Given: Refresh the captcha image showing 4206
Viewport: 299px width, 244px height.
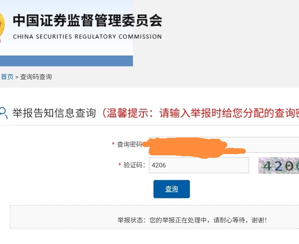Looking at the screenshot, I should tap(279, 165).
